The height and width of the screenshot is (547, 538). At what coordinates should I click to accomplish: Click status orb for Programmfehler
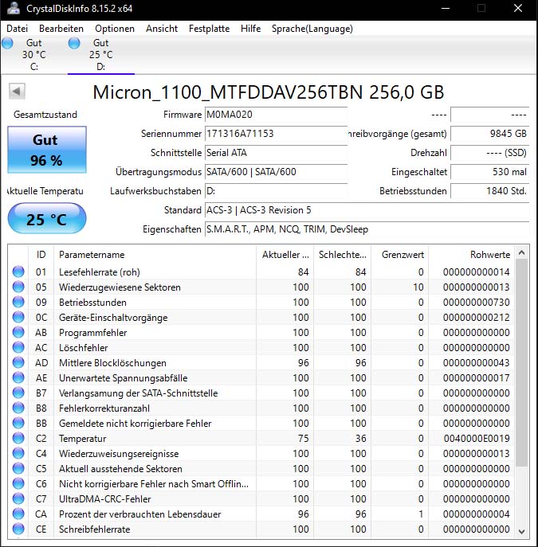coord(18,332)
